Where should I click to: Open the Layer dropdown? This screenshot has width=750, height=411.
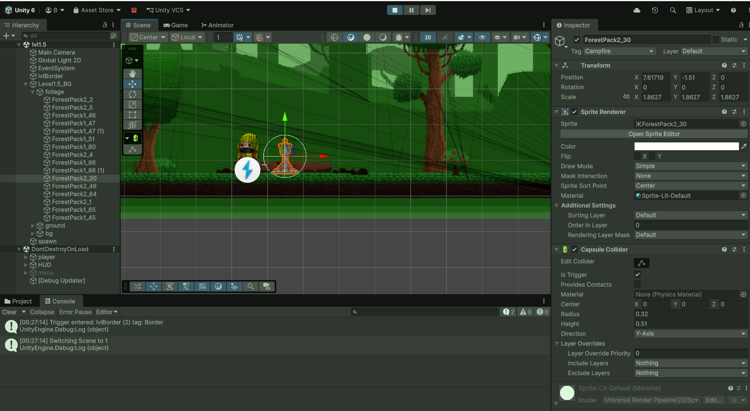click(714, 51)
